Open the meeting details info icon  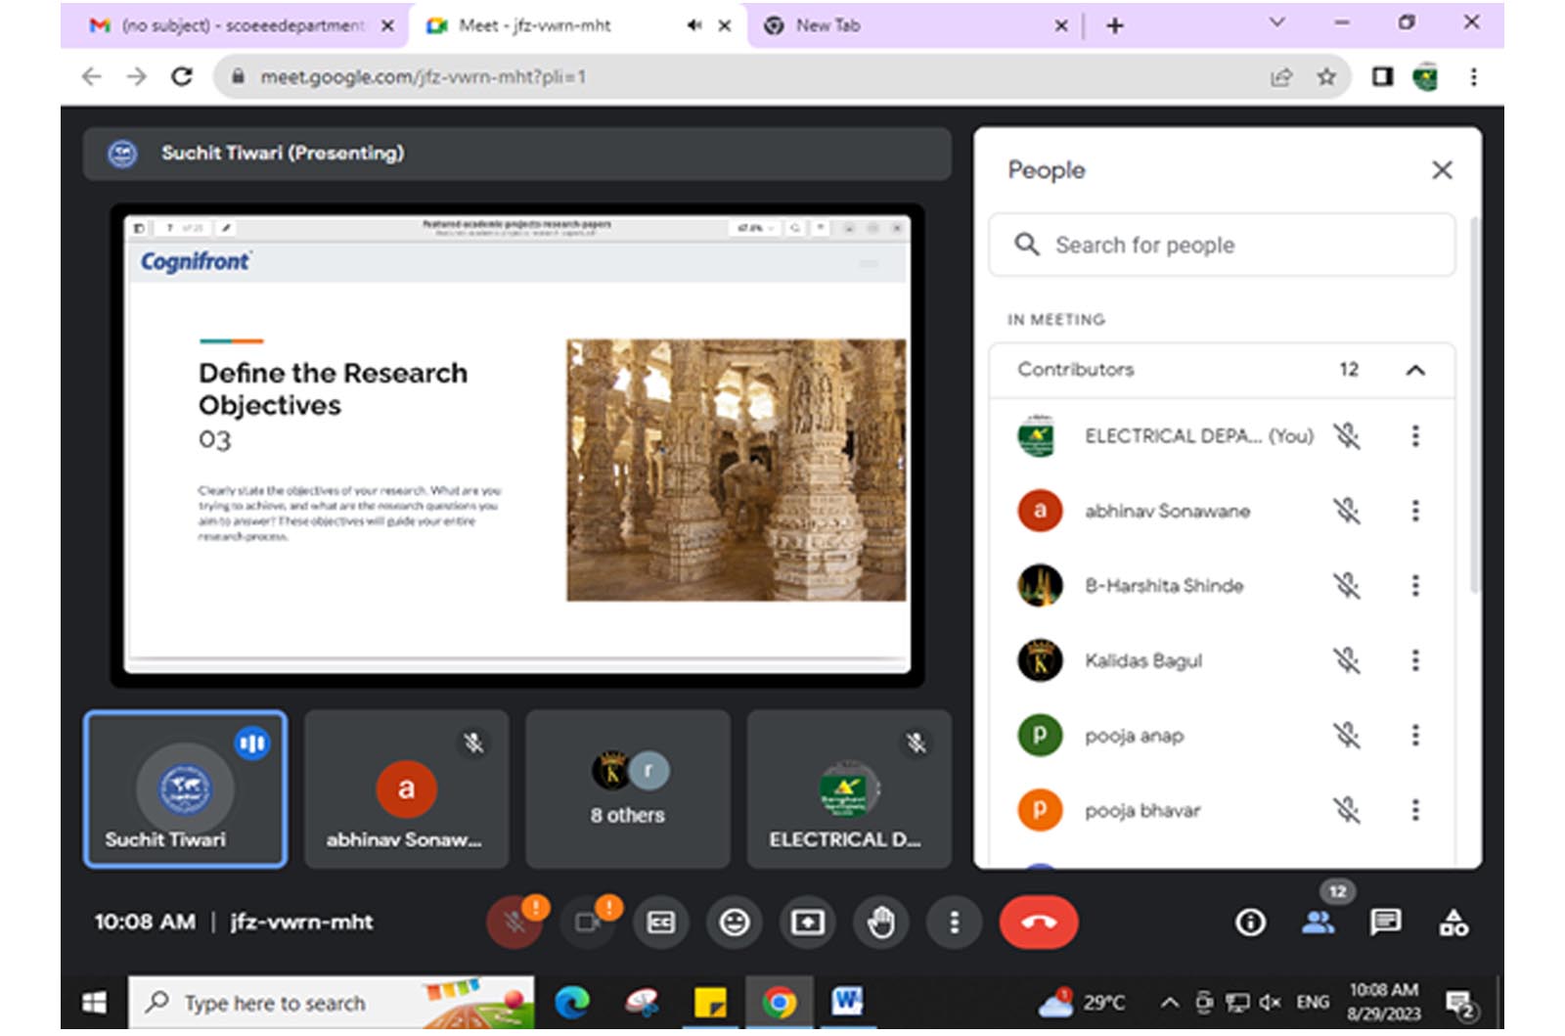(1250, 922)
